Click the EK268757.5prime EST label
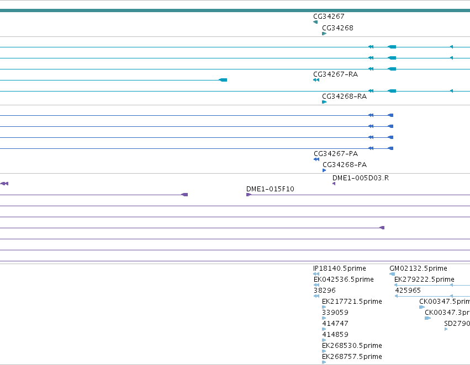The image size is (470, 365). click(352, 357)
